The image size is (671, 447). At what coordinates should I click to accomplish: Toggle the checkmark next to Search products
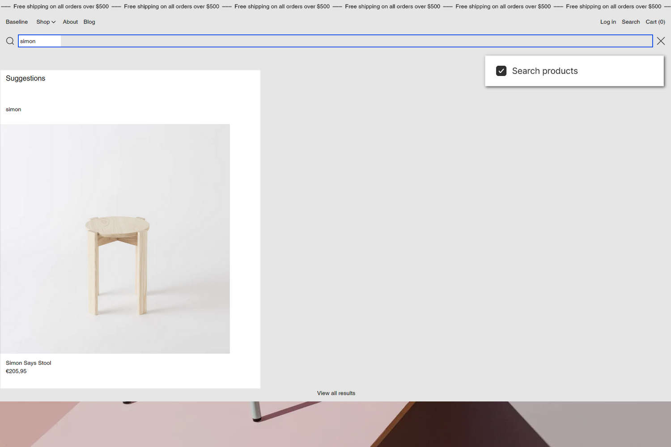[501, 71]
